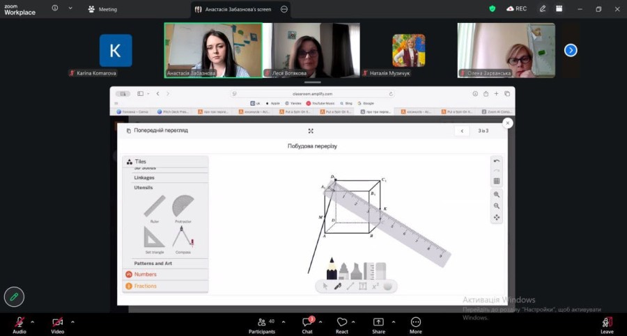Click the Safari address bar

[x=312, y=94]
